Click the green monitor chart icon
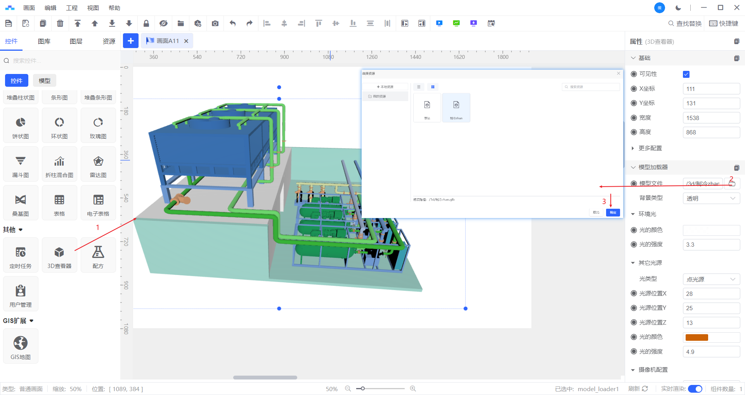The height and width of the screenshot is (395, 745). (456, 23)
